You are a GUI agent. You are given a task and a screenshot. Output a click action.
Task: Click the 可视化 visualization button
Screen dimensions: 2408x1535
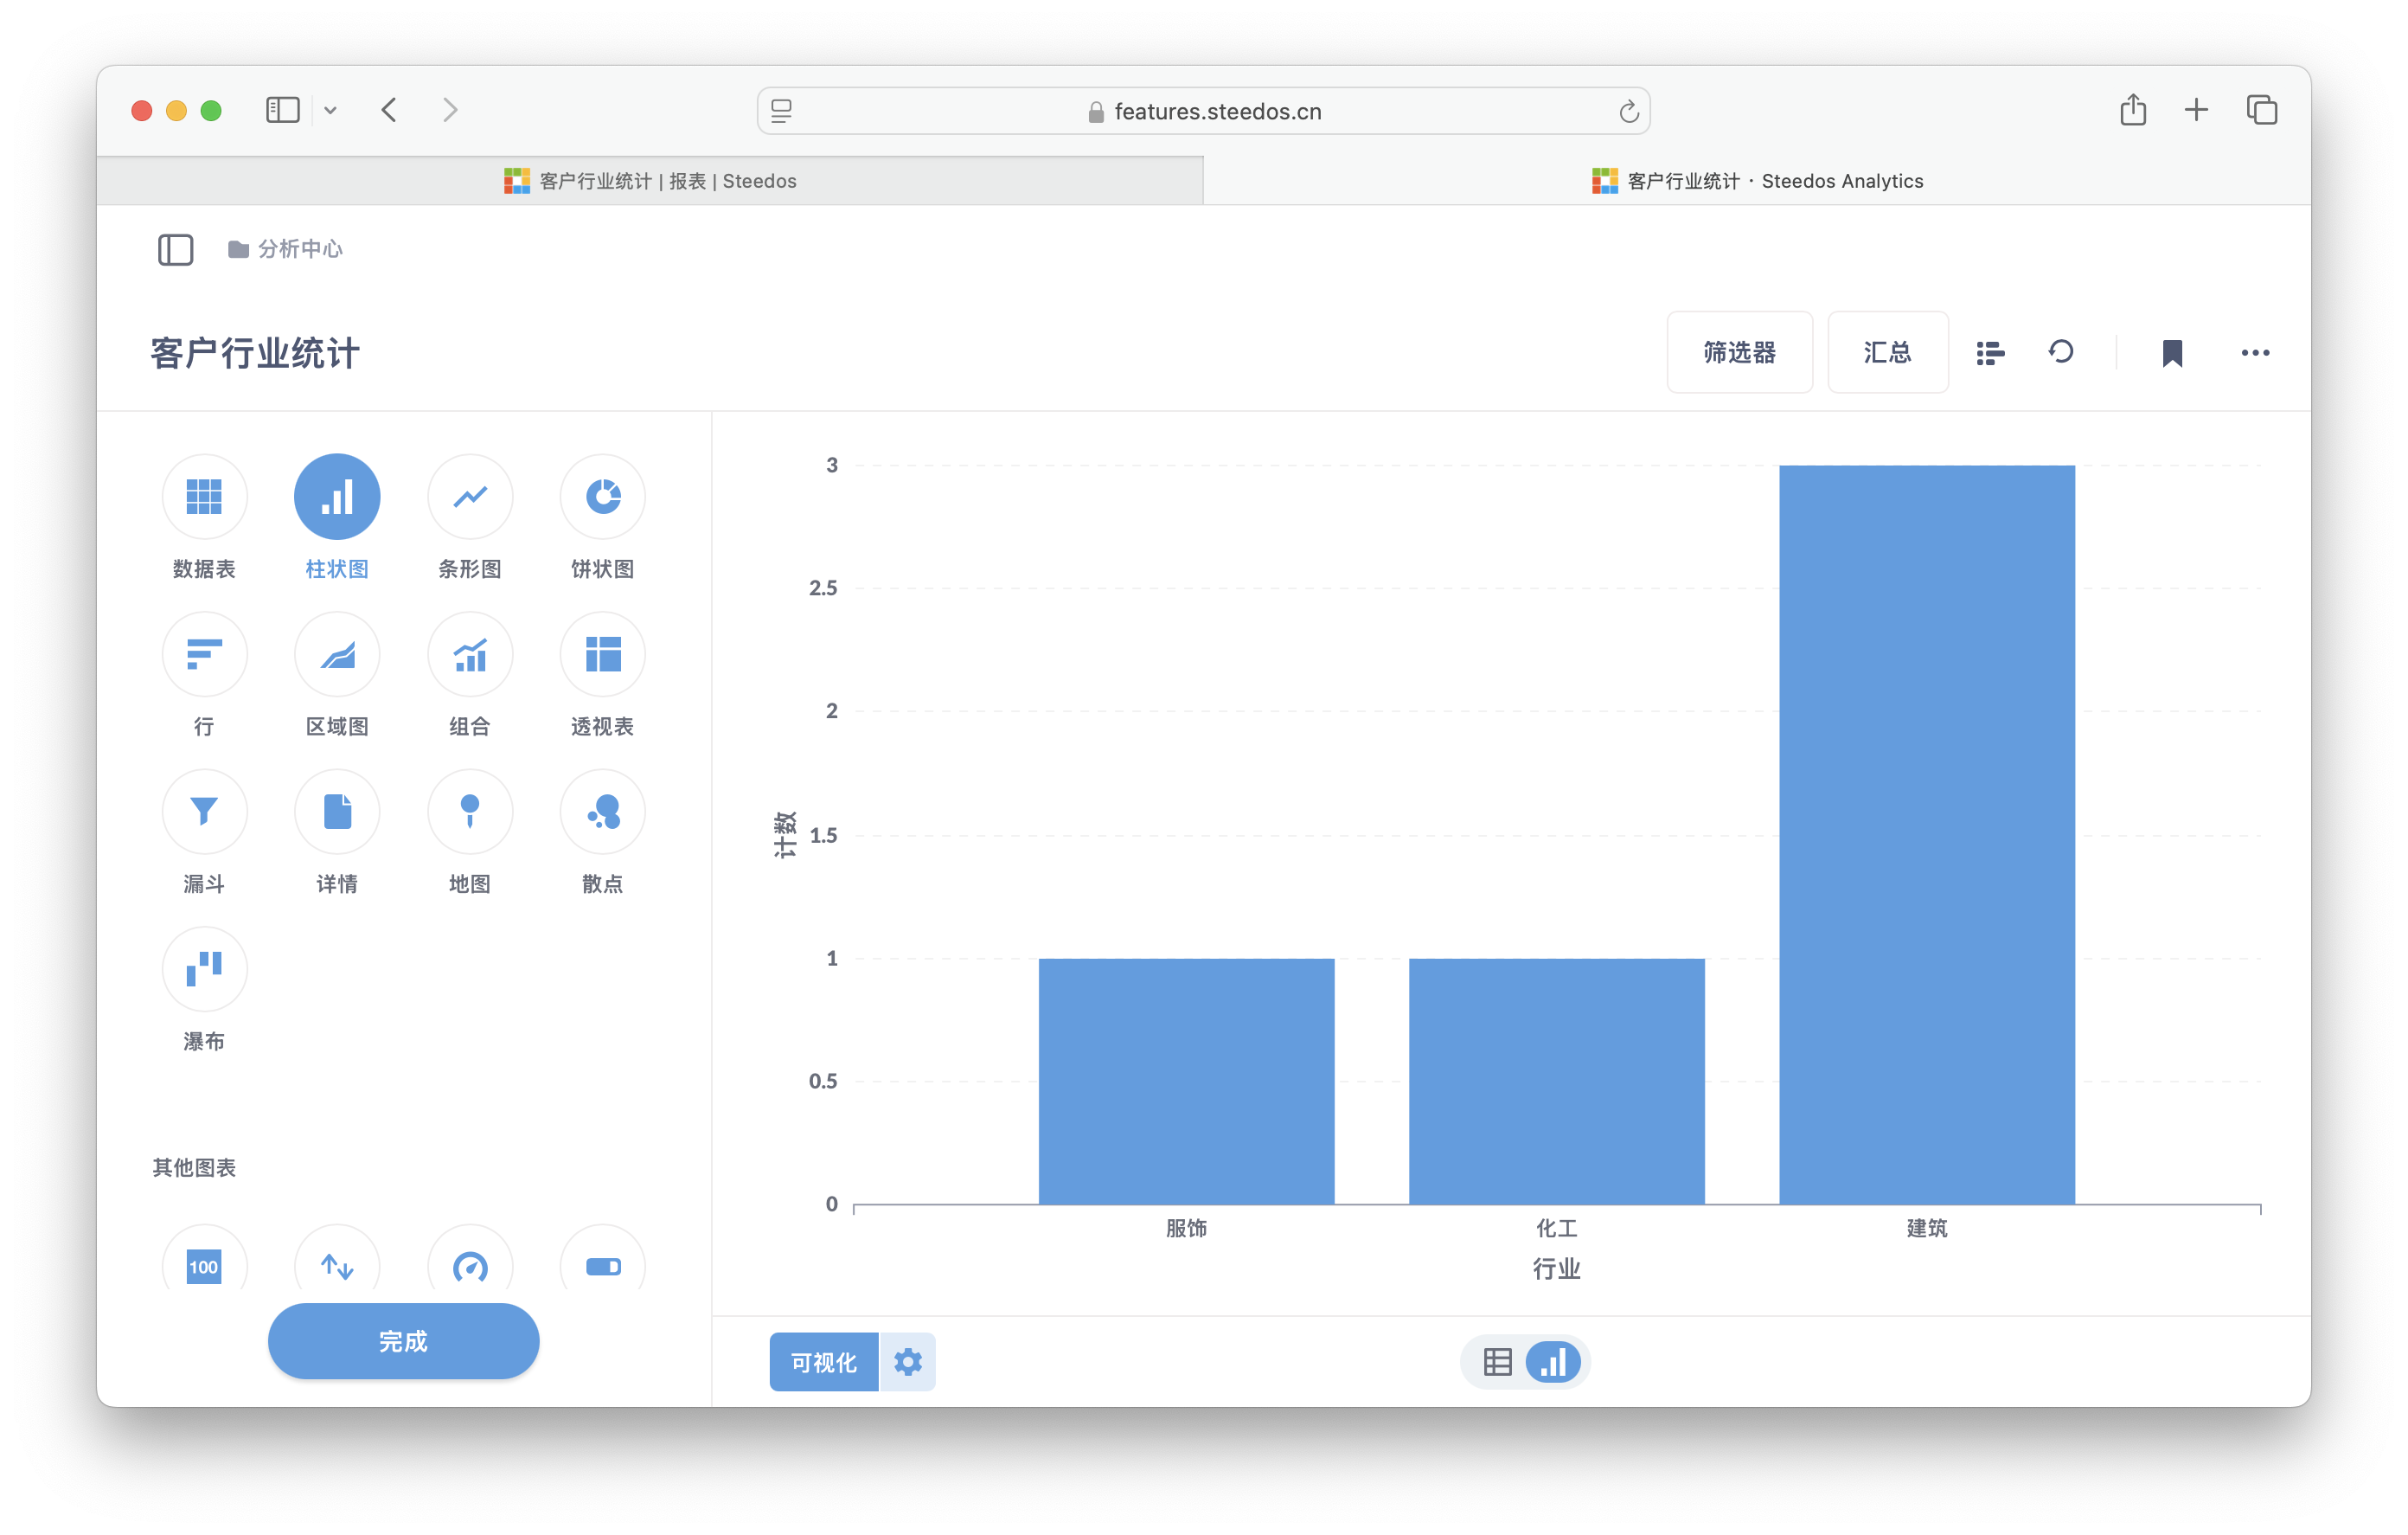(x=823, y=1362)
